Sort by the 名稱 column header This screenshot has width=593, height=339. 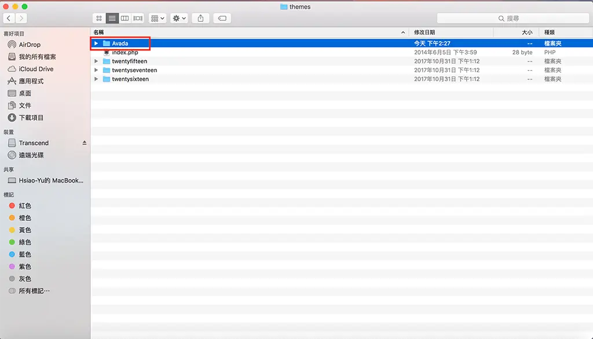pos(250,32)
